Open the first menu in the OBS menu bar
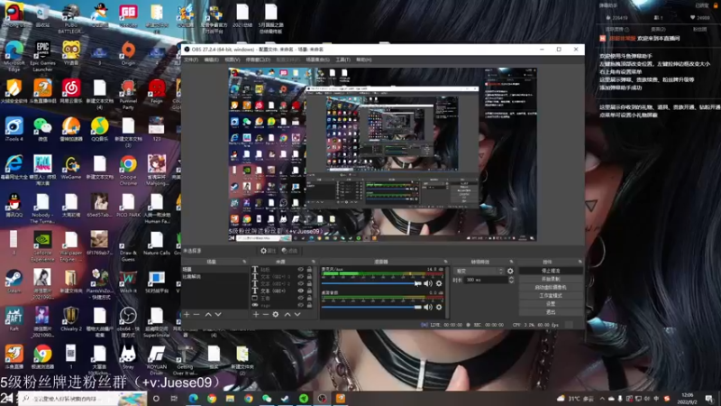This screenshot has width=721, height=406. (x=191, y=60)
